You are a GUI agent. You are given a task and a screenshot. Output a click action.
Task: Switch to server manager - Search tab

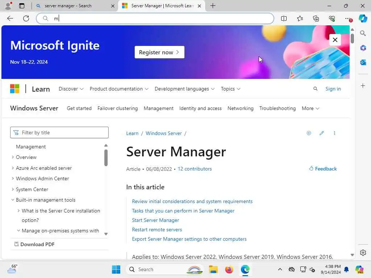75,6
